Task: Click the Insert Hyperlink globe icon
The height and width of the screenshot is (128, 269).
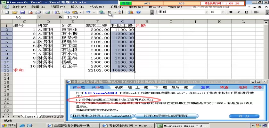Action: tap(102, 12)
